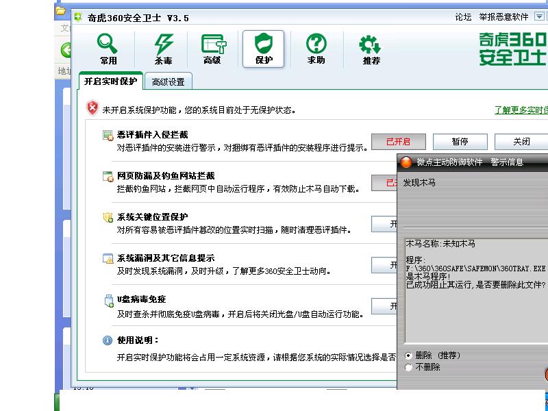The width and height of the screenshot is (548, 411).
Task: Click the folder icon in background window
Action: click(60, 11)
